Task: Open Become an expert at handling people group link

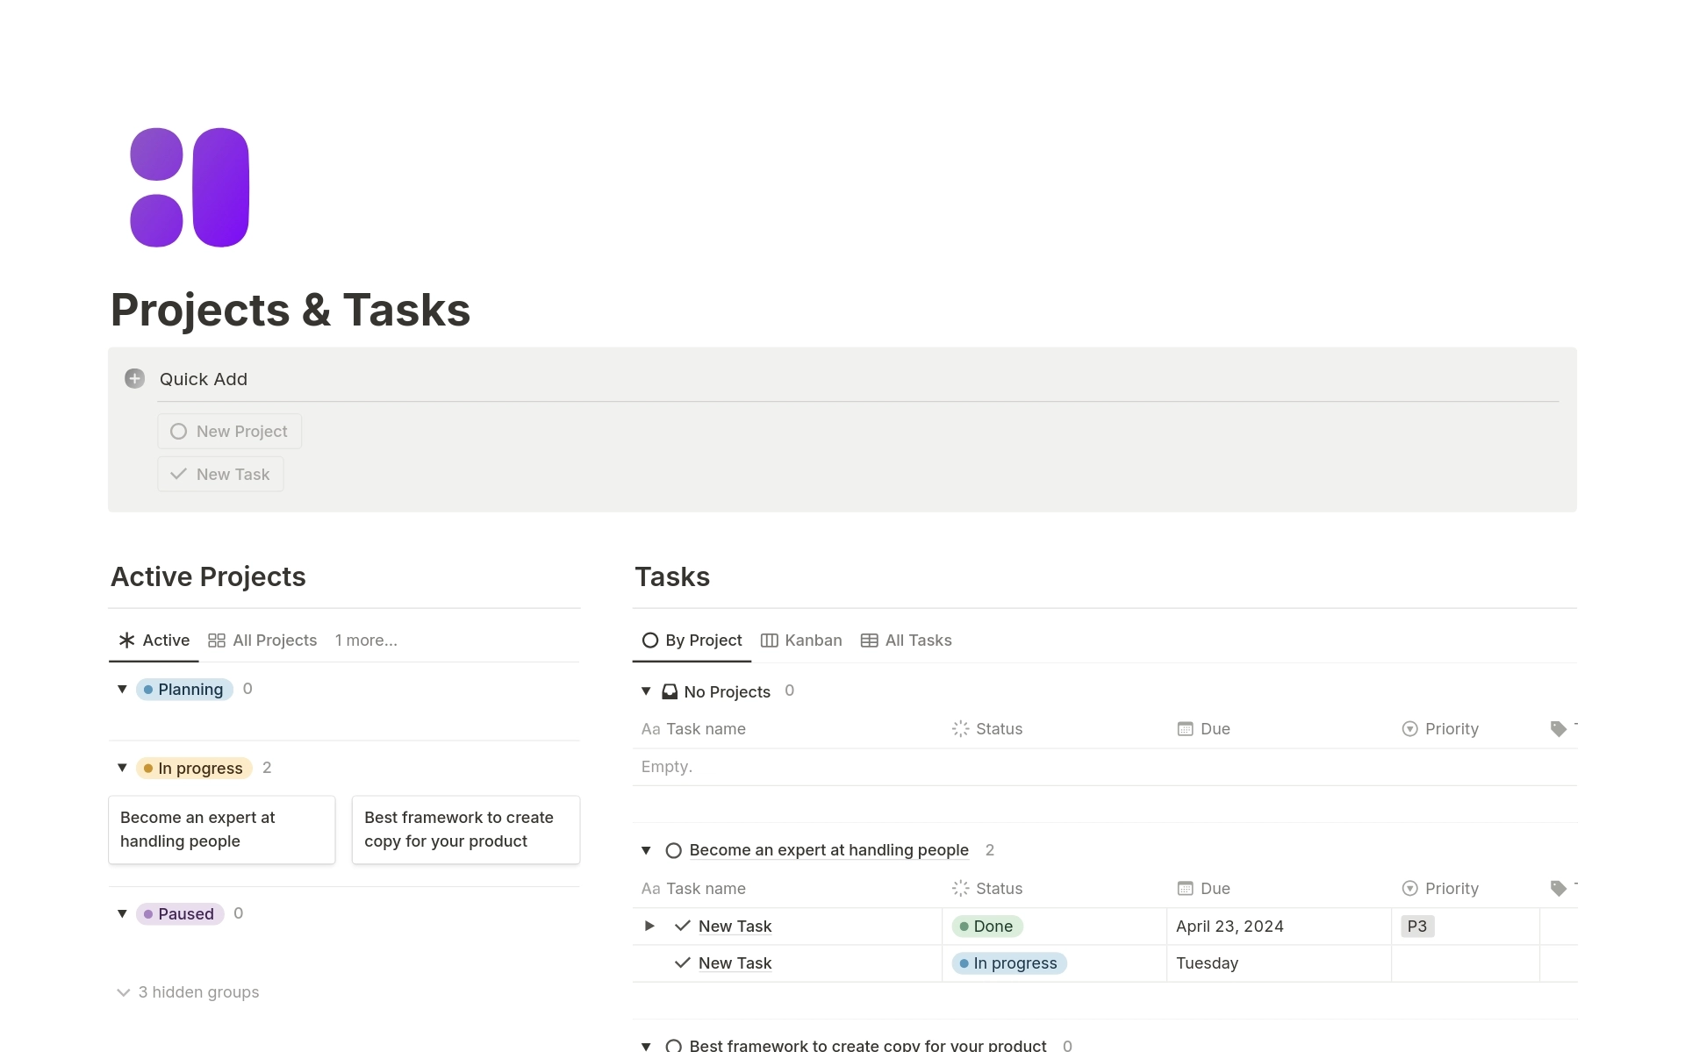Action: (x=828, y=850)
